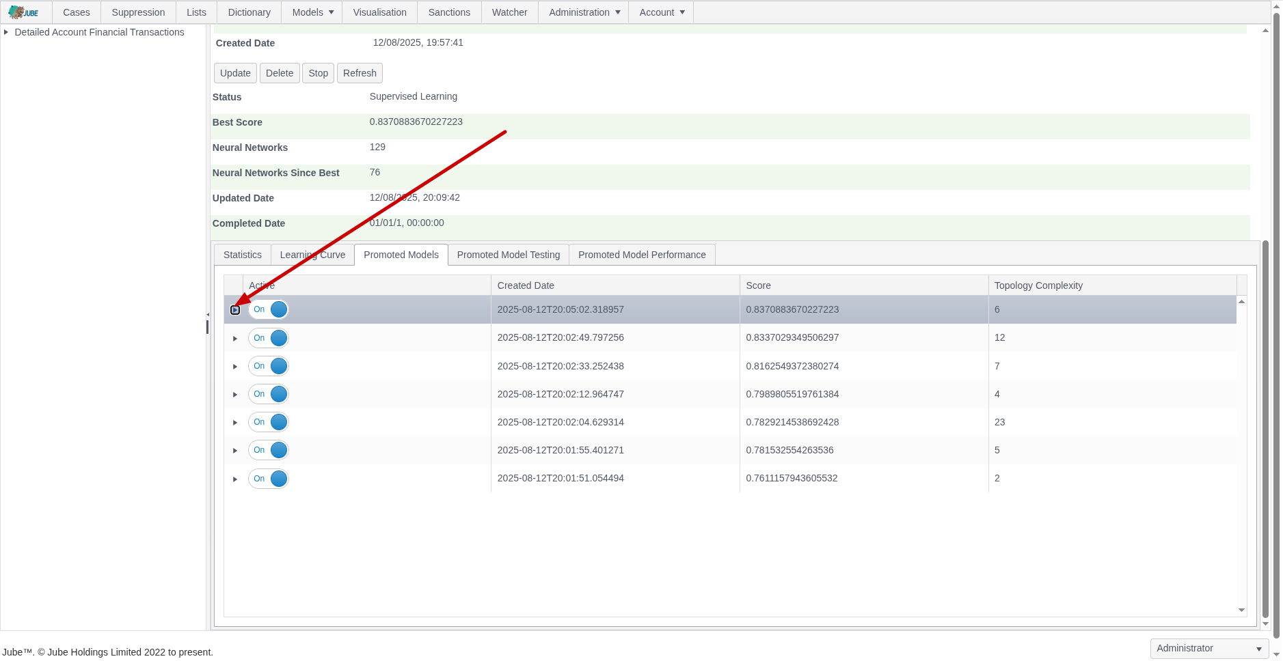Screen dimensions: 1283x661
Task: Toggle Active switch for score 0.8337029349506297
Action: coord(269,338)
